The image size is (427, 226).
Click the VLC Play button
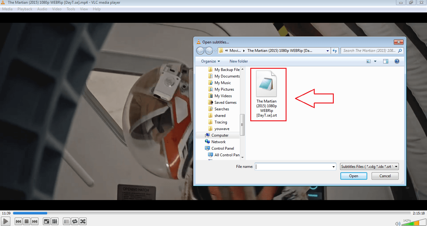(x=6, y=221)
